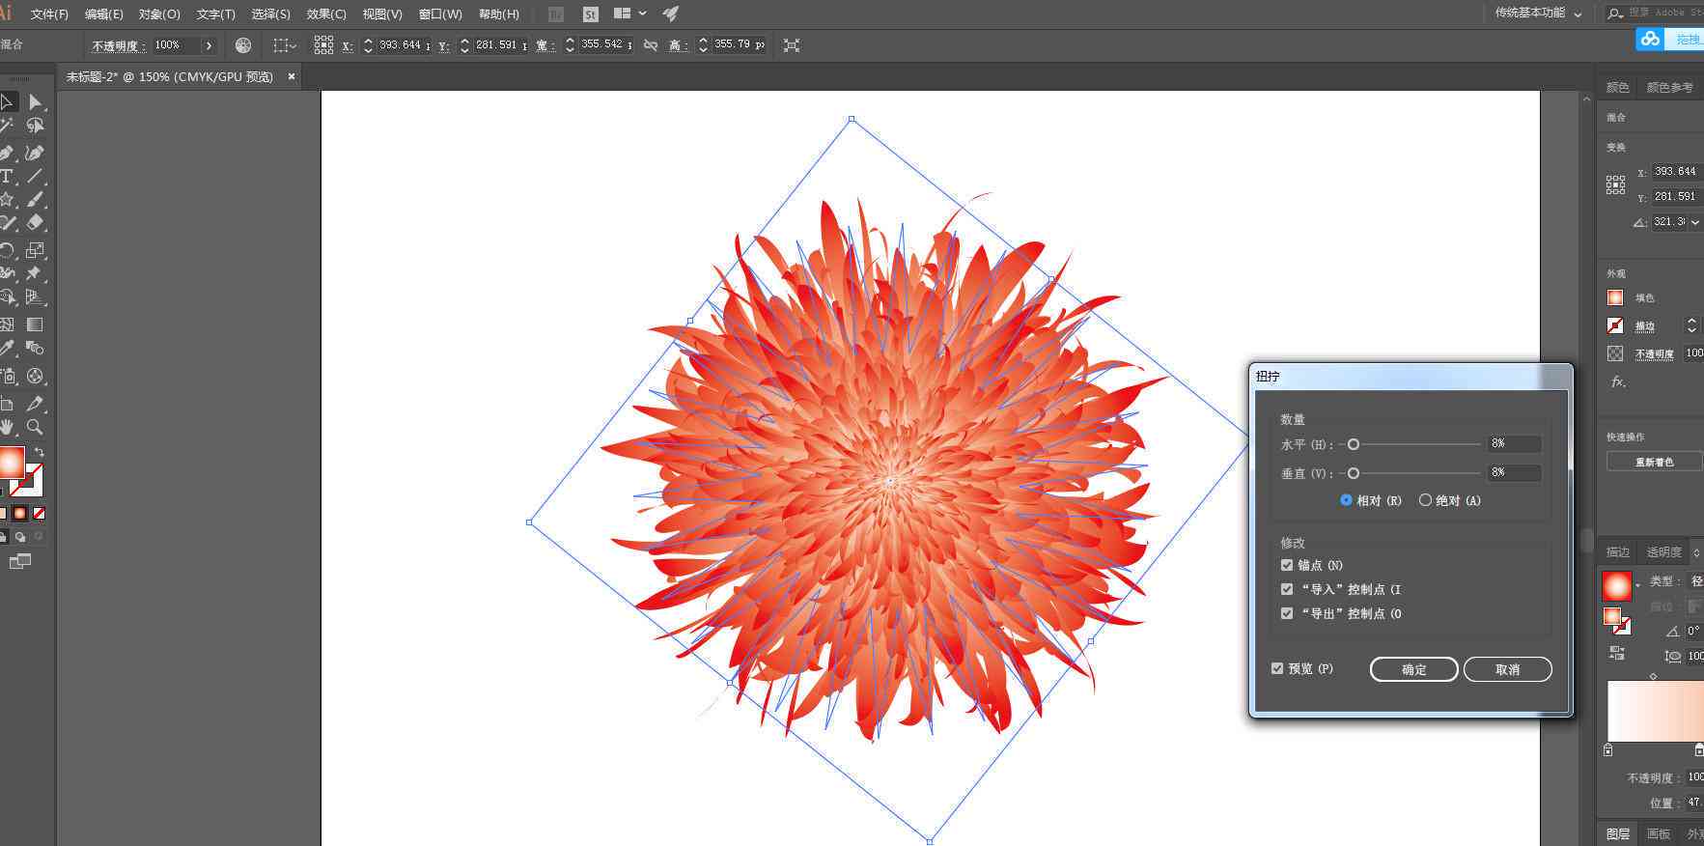Click the fill color swatch in Appearance
This screenshot has width=1704, height=846.
[x=1615, y=297]
